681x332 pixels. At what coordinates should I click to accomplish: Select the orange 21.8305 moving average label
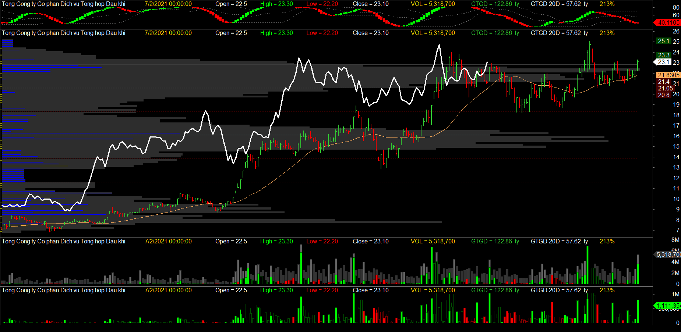click(668, 75)
